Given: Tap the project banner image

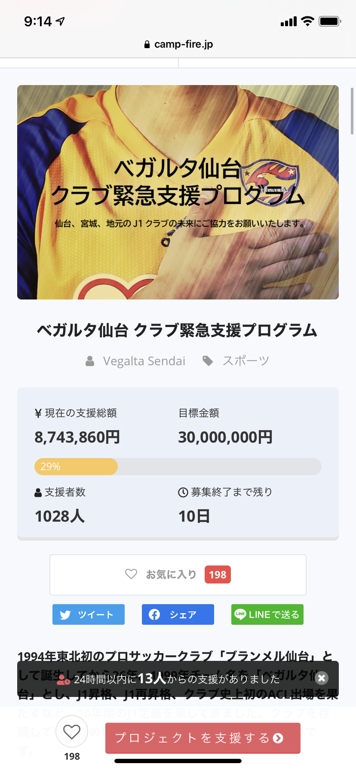Looking at the screenshot, I should [x=178, y=192].
